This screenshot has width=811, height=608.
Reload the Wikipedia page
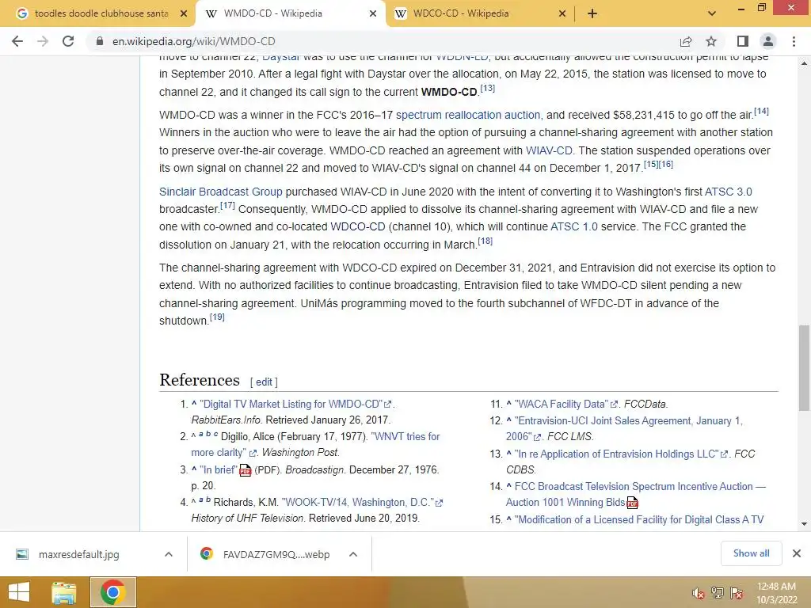[68, 41]
